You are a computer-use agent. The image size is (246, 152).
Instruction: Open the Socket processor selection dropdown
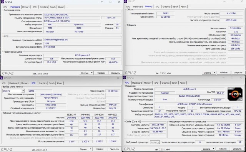click(x=158, y=142)
